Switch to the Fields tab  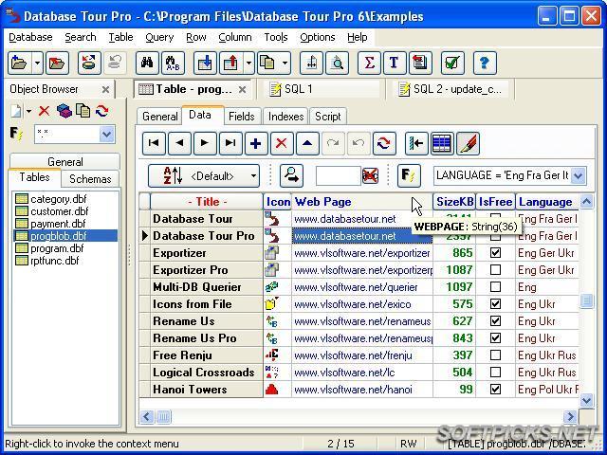coord(242,117)
